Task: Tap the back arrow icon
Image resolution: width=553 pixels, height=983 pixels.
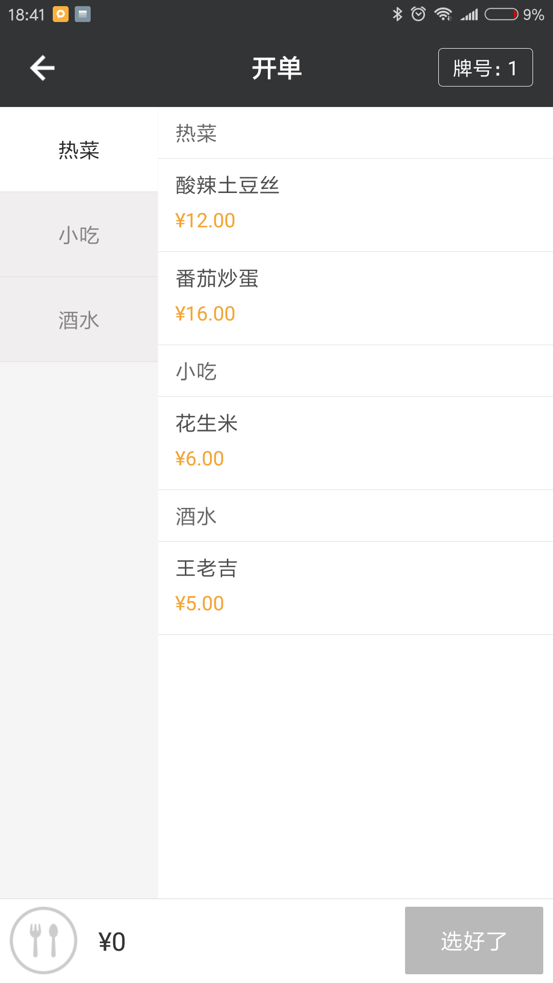Action: click(x=42, y=68)
